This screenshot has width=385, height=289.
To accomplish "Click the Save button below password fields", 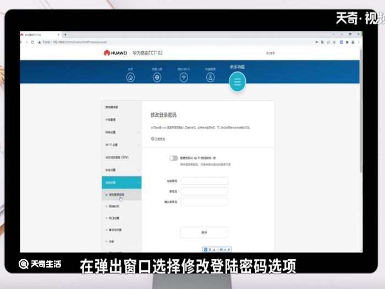I will pyautogui.click(x=204, y=232).
